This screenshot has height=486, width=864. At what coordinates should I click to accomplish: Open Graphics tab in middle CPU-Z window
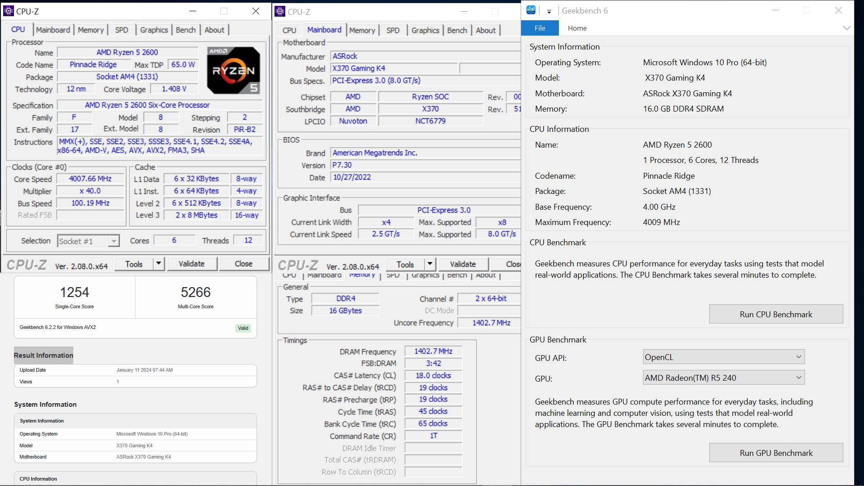point(425,30)
